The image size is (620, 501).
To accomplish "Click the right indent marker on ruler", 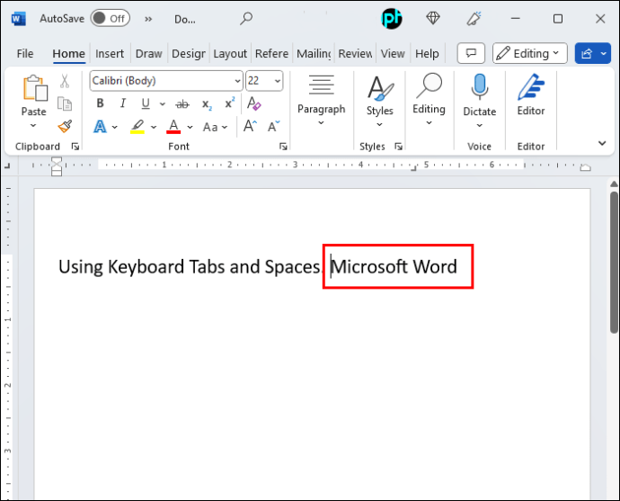I will 585,168.
